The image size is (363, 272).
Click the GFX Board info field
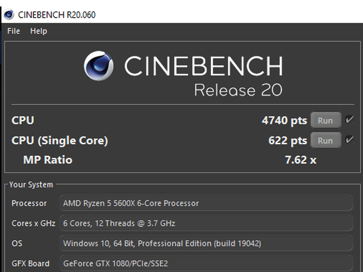point(206,263)
